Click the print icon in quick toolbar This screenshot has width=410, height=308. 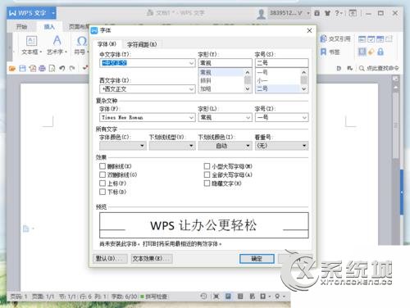42,68
